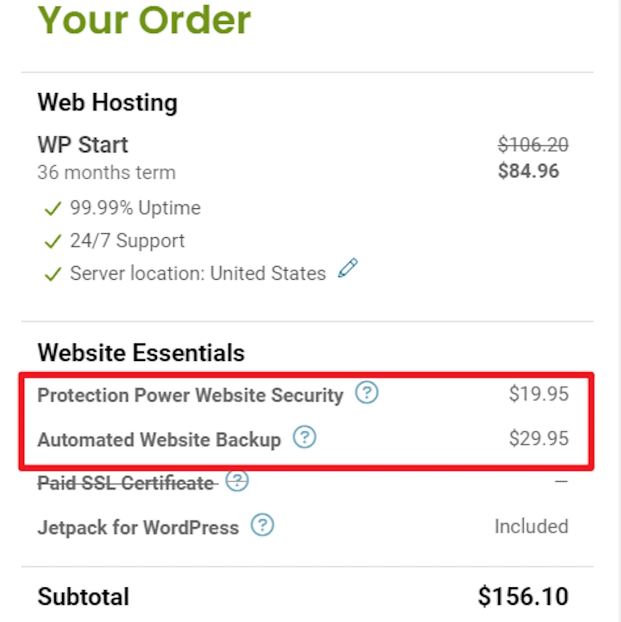Open the help icon beside Protection Power Website Security
This screenshot has height=622, width=621.
pos(367,394)
